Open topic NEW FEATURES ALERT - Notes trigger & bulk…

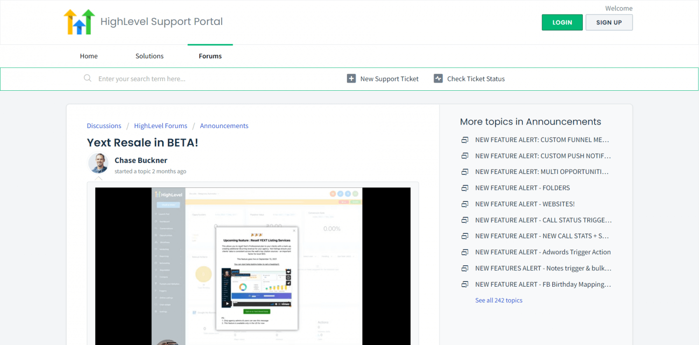tap(543, 268)
